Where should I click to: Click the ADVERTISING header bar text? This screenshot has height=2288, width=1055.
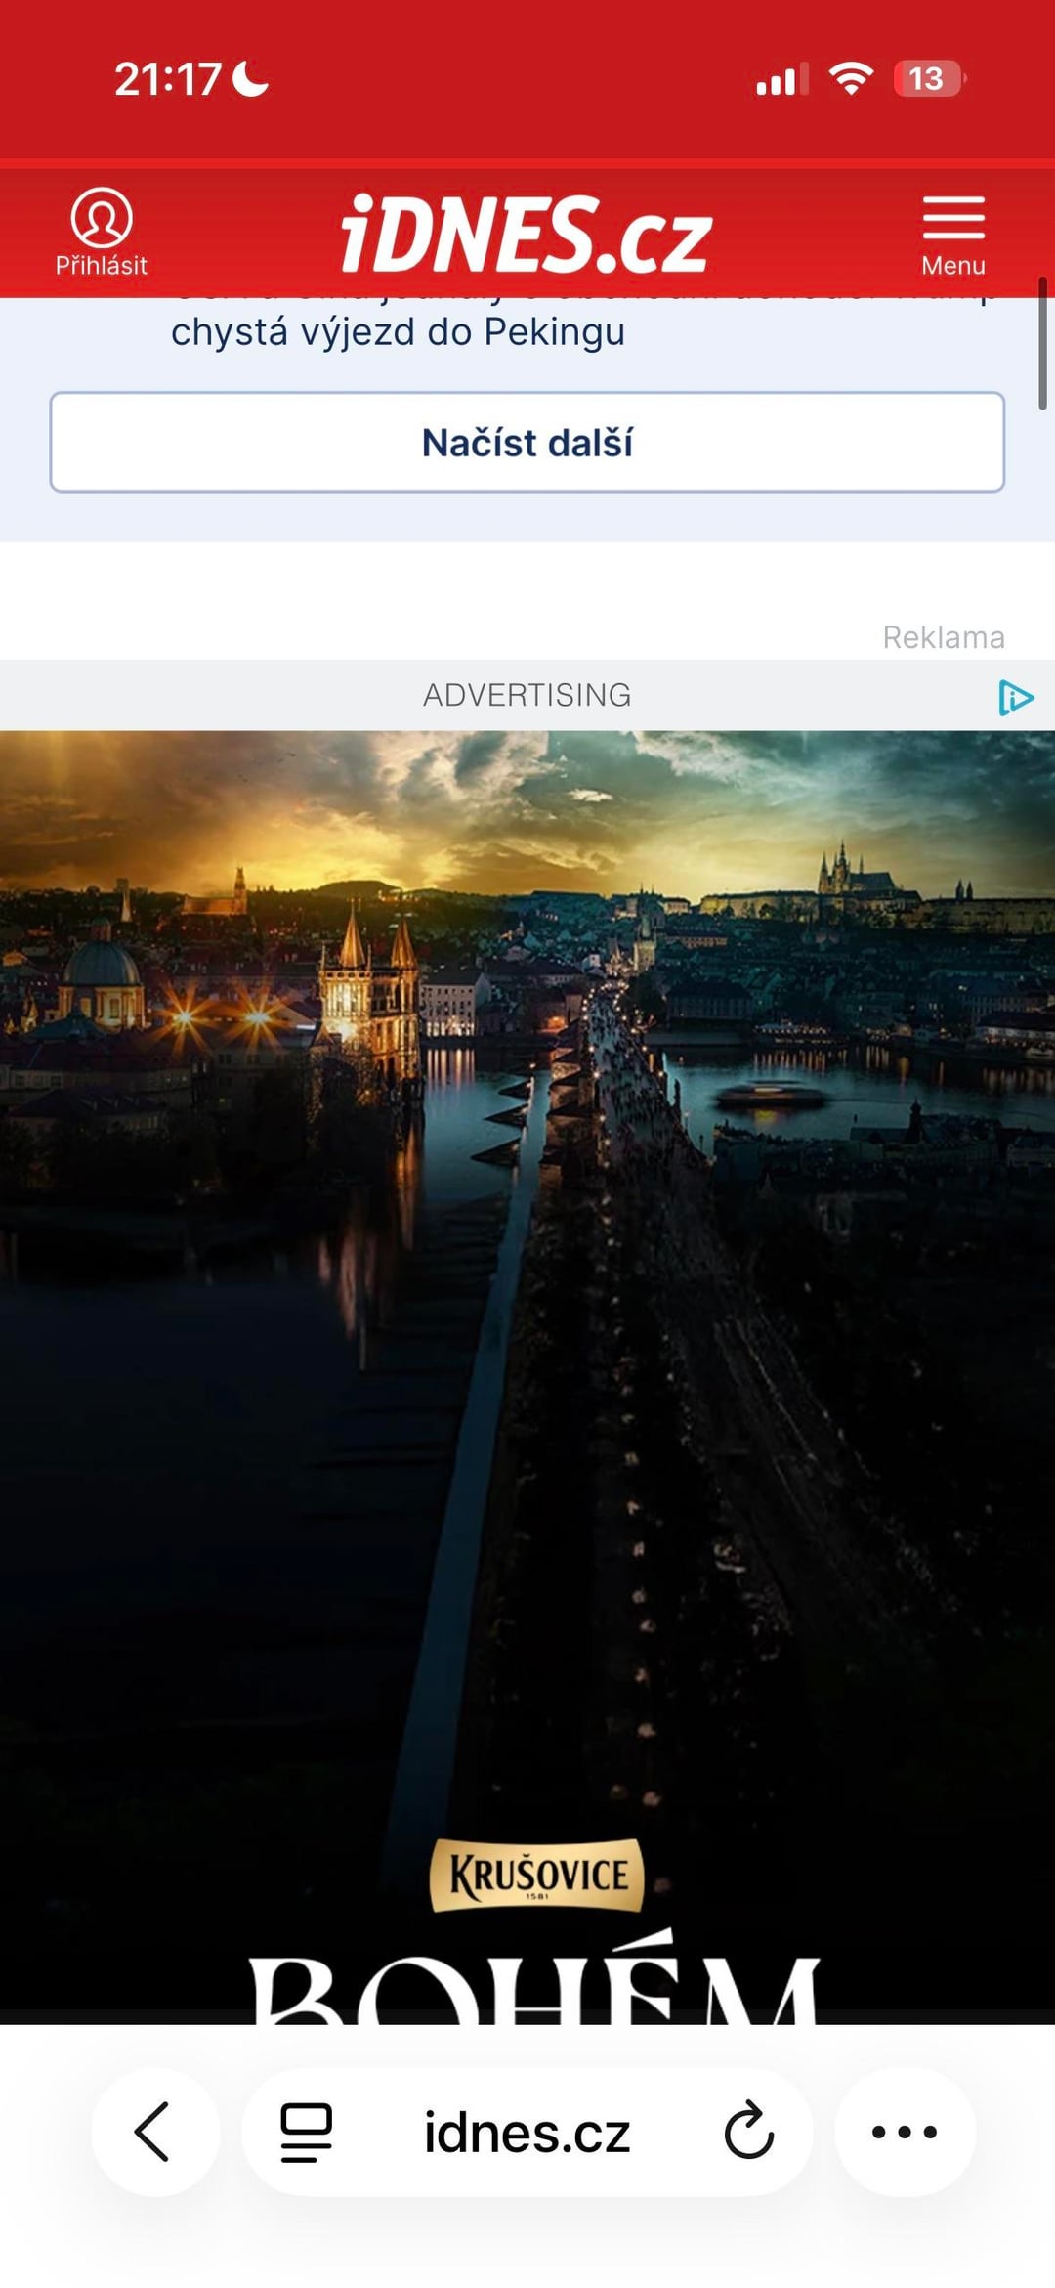click(x=527, y=695)
